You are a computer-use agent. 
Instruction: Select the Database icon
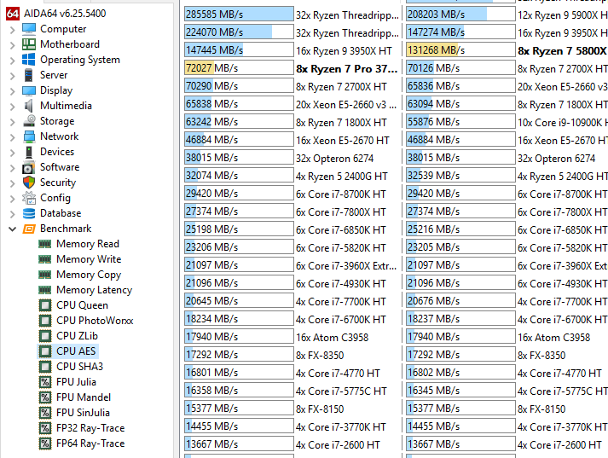[x=29, y=213]
